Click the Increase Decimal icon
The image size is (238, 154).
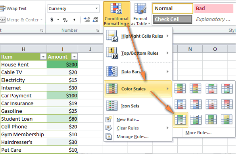coord(86,20)
